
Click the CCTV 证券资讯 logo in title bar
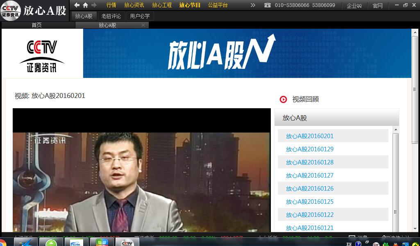tap(11, 11)
